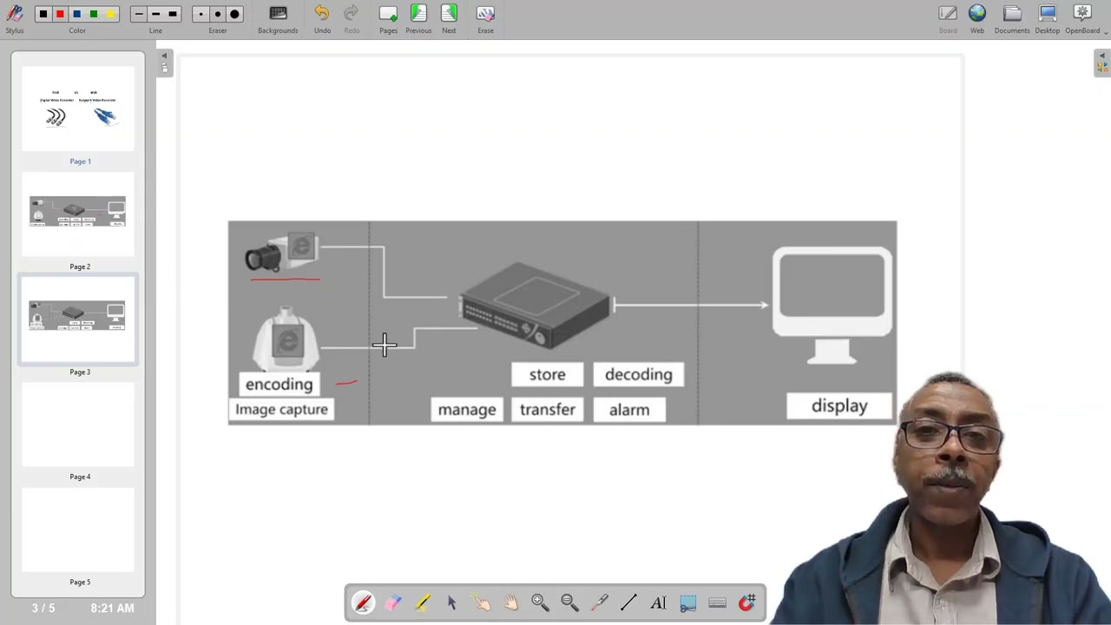
Task: Collapse the left page panel arrow
Action: point(164,56)
